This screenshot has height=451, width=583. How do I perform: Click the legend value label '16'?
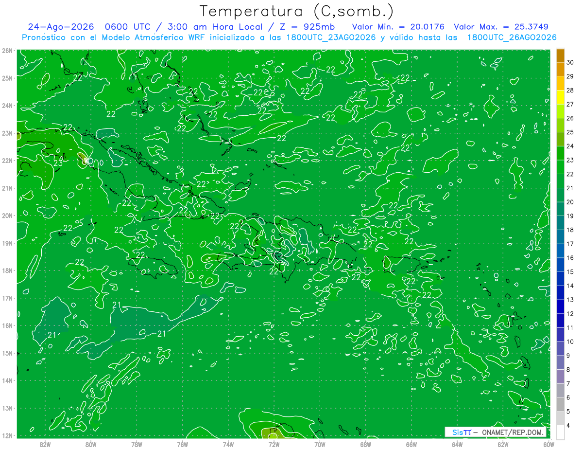pos(570,258)
